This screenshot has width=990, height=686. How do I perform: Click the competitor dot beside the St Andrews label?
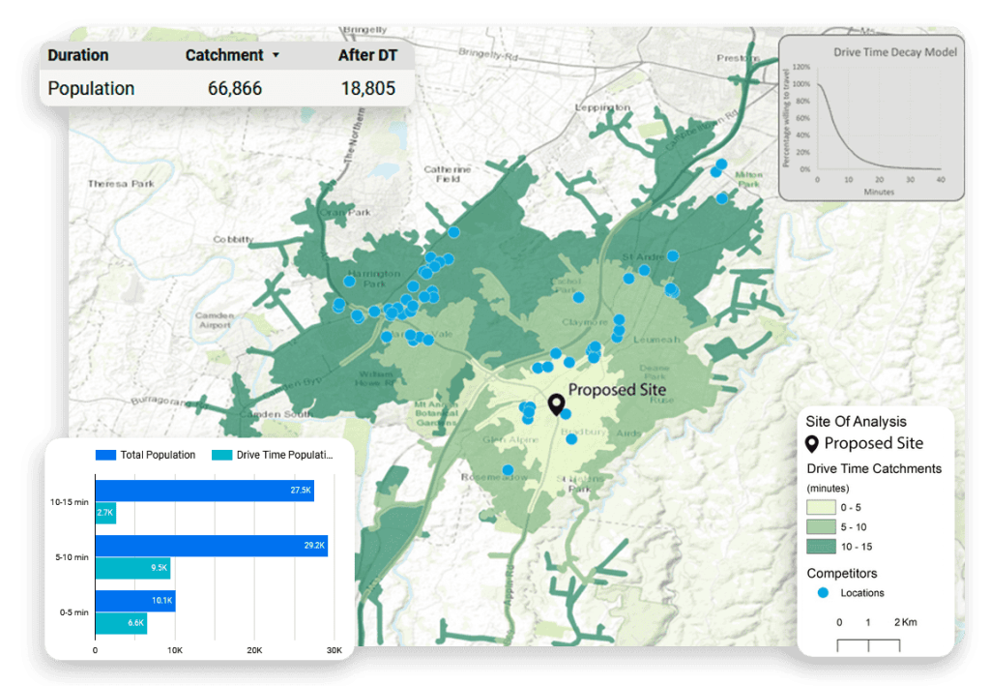click(673, 256)
